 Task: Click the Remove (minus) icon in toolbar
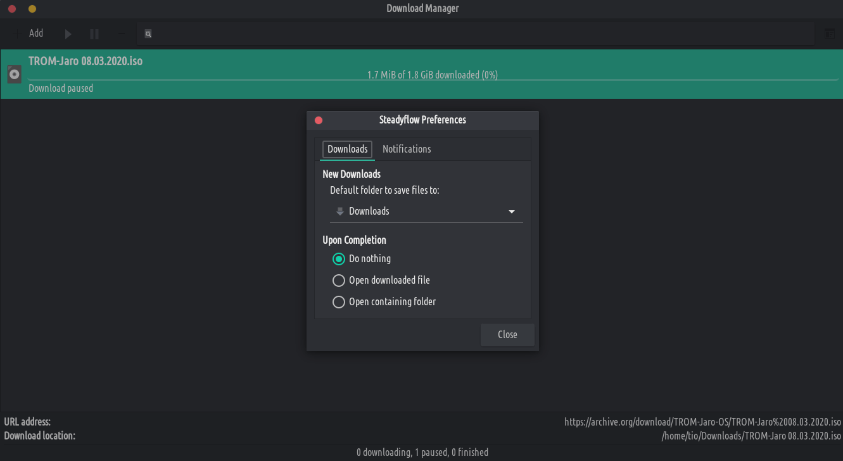tap(121, 34)
